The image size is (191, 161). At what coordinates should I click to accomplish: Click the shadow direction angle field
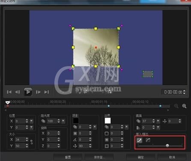click(84, 140)
